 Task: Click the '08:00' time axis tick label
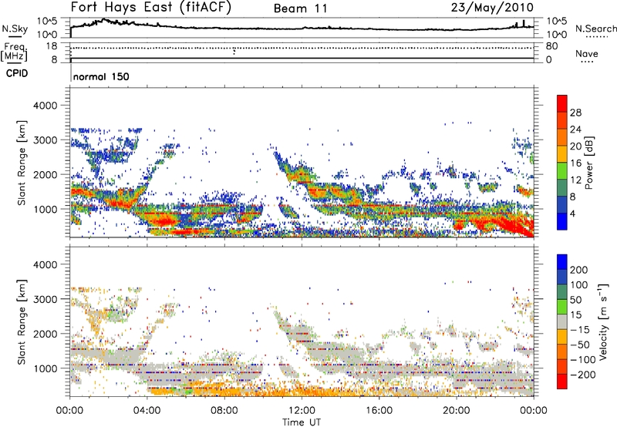(224, 411)
